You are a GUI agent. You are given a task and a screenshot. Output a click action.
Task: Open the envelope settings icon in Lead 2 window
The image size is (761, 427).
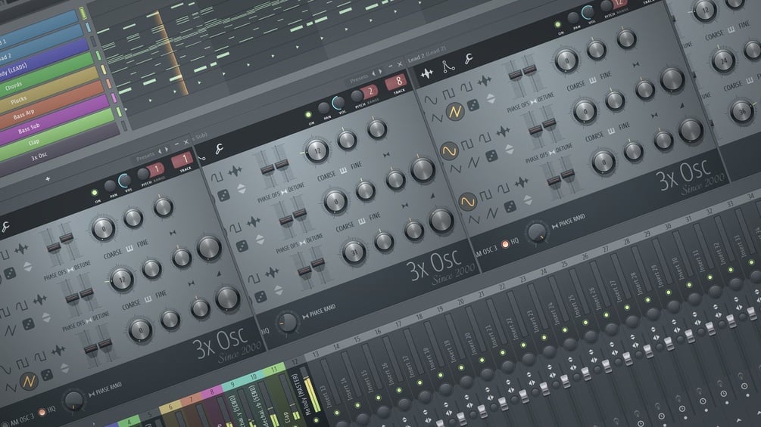448,67
